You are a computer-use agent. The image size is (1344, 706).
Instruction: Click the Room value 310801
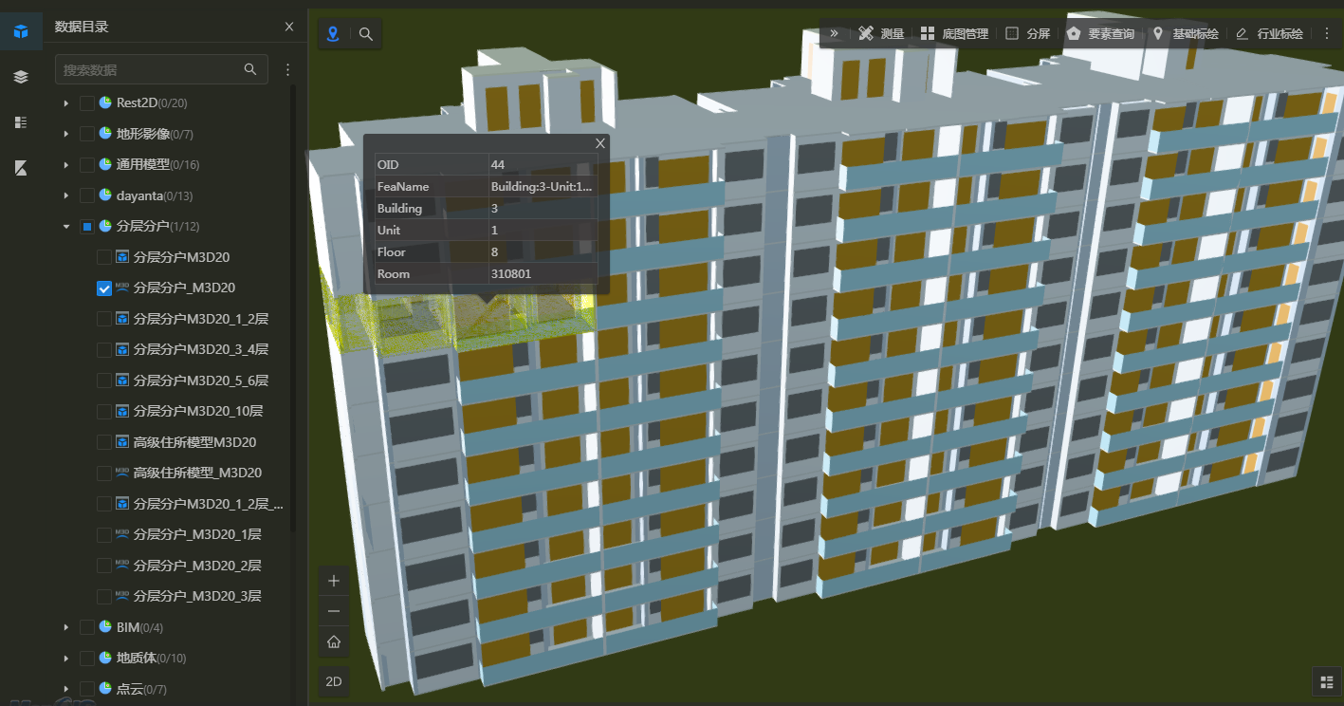(x=511, y=273)
